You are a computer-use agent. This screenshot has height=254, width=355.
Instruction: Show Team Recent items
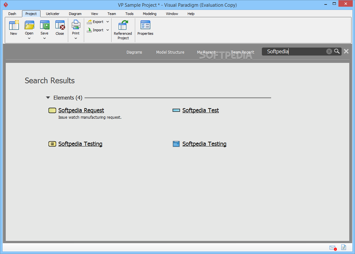[242, 52]
